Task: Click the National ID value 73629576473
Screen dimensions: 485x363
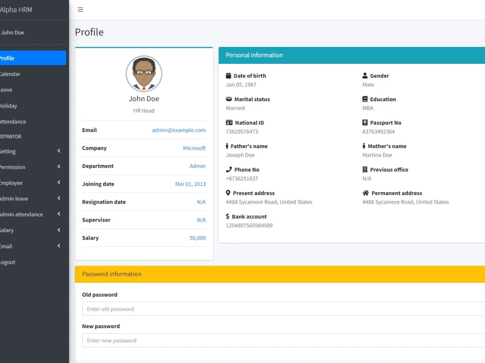Action: pyautogui.click(x=242, y=132)
